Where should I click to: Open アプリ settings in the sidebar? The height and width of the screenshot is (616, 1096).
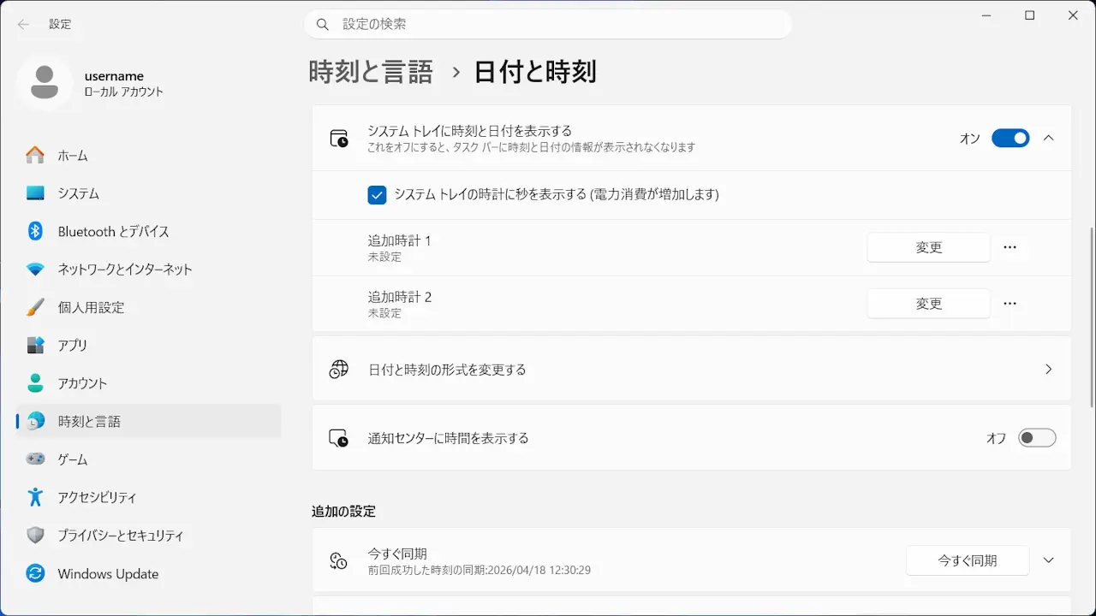(73, 345)
